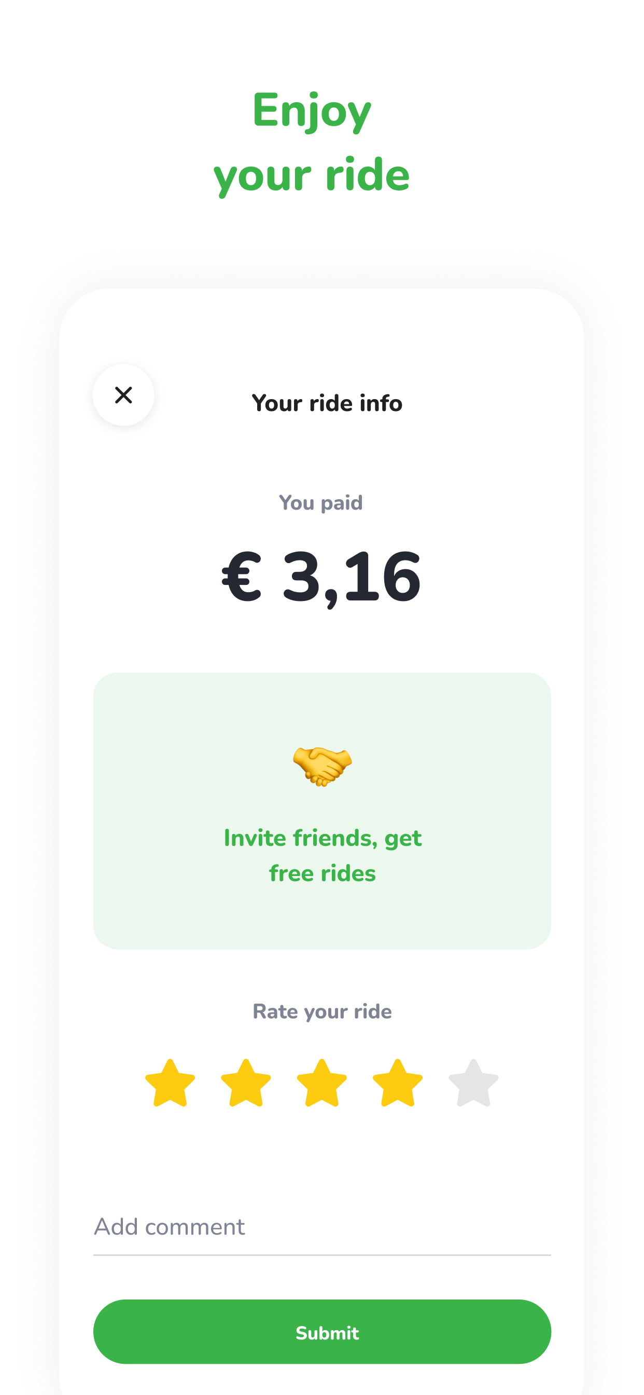Tap the euro currency symbol

tap(242, 576)
